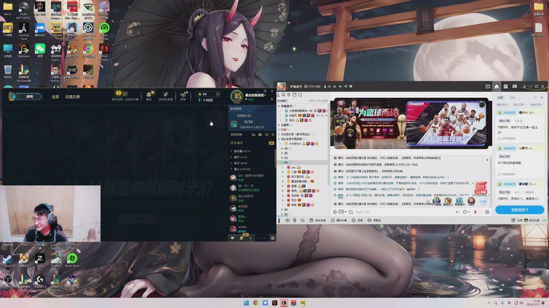This screenshot has width=549, height=308.
Task: Click the YY chat message input field
Action: pyautogui.click(x=403, y=212)
